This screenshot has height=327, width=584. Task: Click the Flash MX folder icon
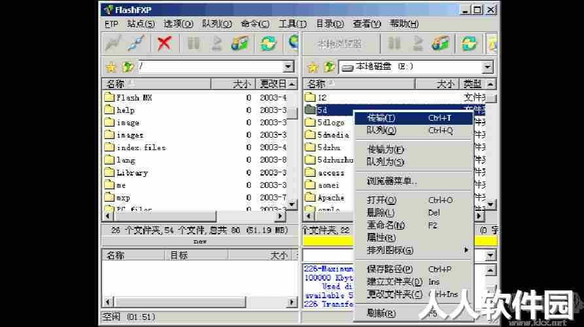[109, 97]
